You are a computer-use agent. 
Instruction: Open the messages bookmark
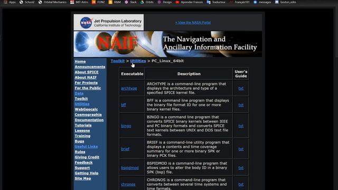[262, 2]
